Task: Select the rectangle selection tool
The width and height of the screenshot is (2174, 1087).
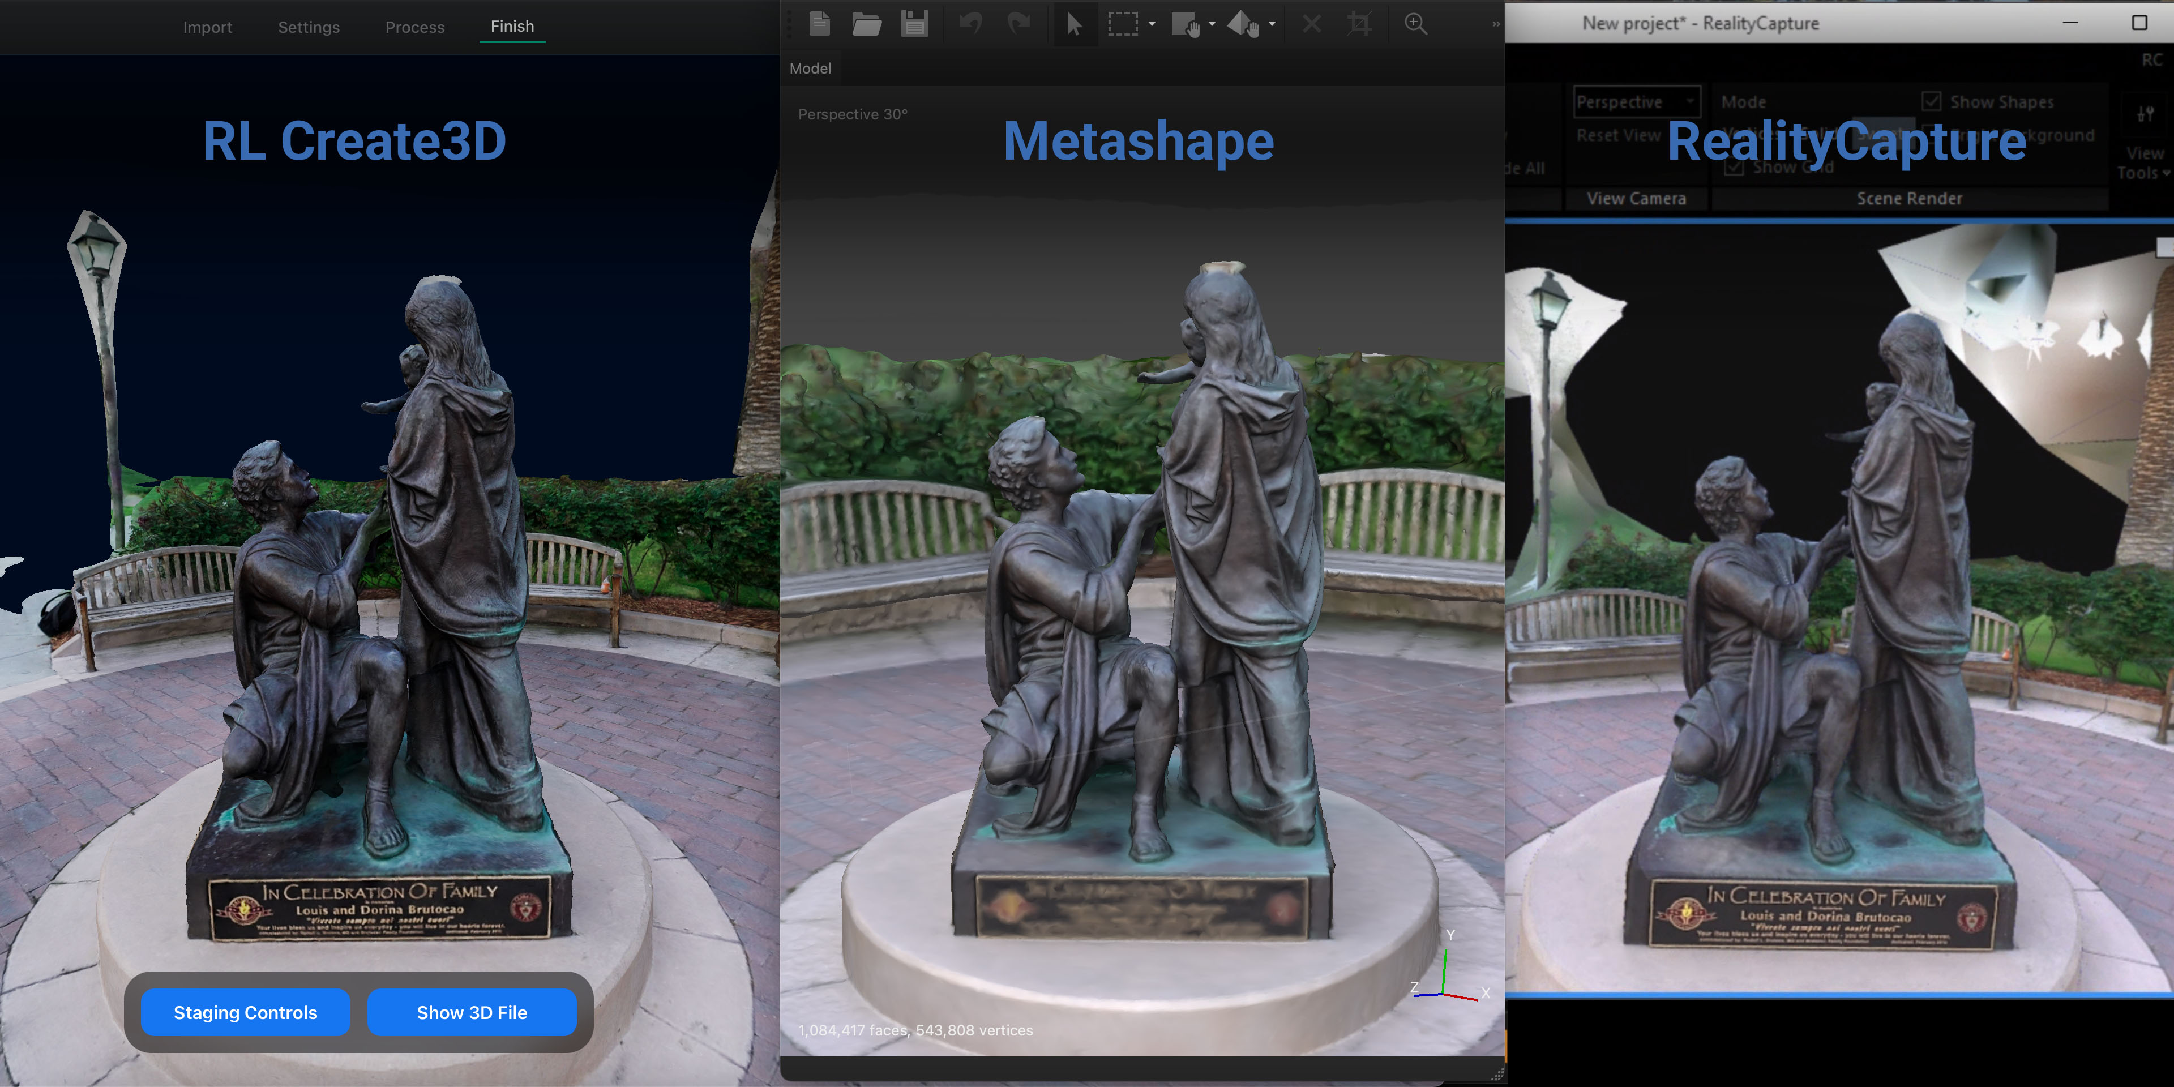Action: (x=1123, y=24)
